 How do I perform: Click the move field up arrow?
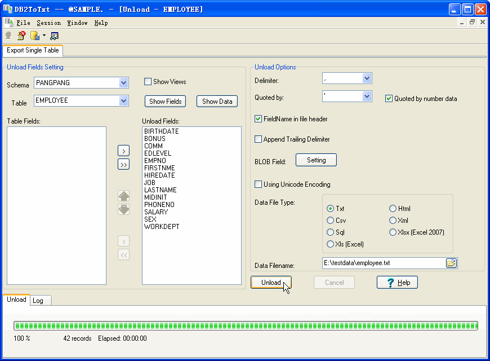(124, 196)
